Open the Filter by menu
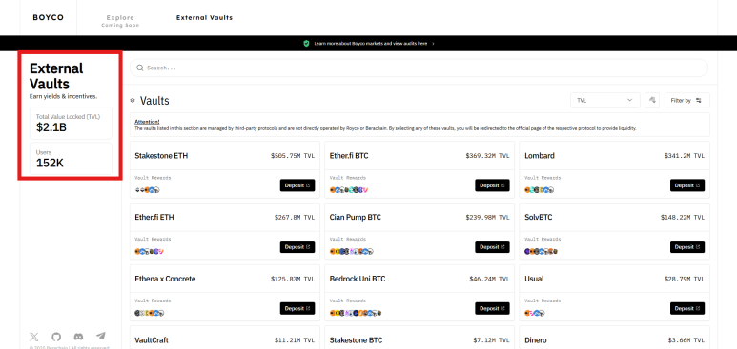The width and height of the screenshot is (737, 349). coord(686,100)
